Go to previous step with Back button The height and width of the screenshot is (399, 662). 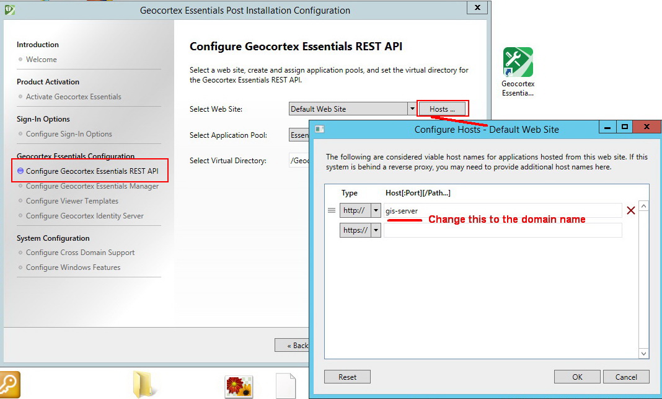pos(292,345)
